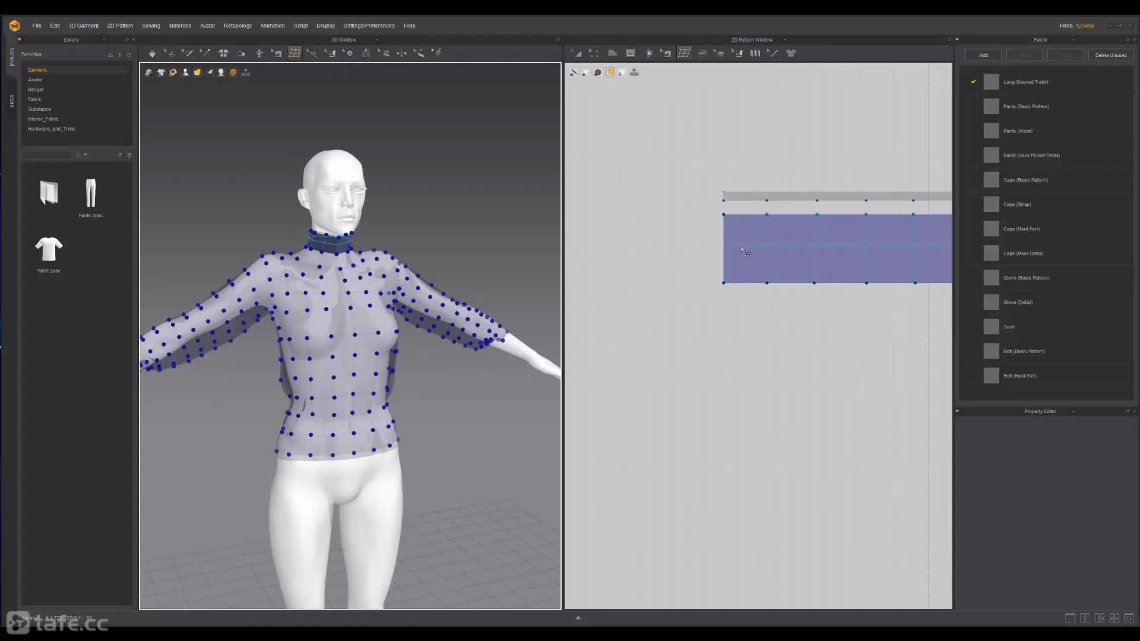The width and height of the screenshot is (1140, 641).
Task: Select the Edit Pattern tool in the 2D toolbar
Action: [576, 53]
